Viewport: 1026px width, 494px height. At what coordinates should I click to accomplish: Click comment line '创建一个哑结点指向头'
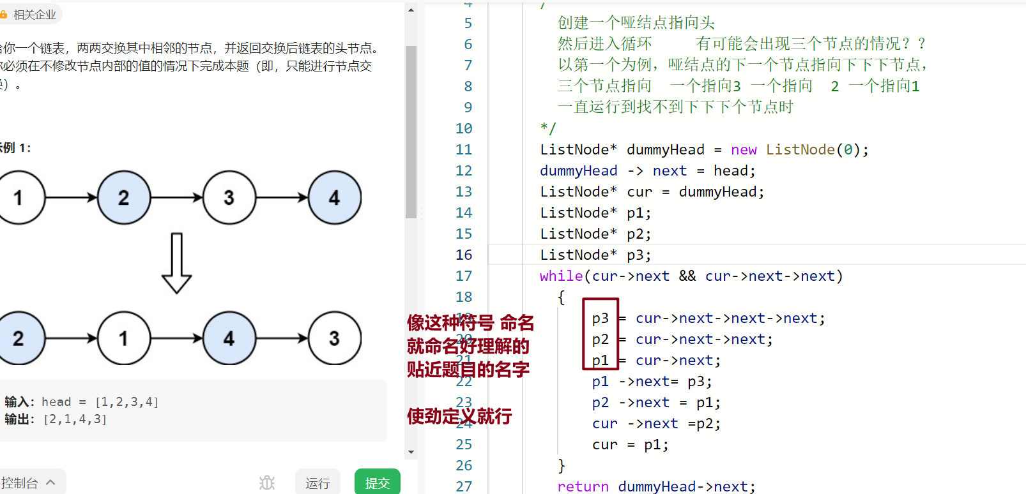636,23
